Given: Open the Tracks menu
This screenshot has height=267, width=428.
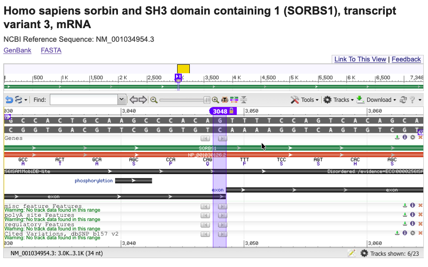Looking at the screenshot, I should coord(338,100).
